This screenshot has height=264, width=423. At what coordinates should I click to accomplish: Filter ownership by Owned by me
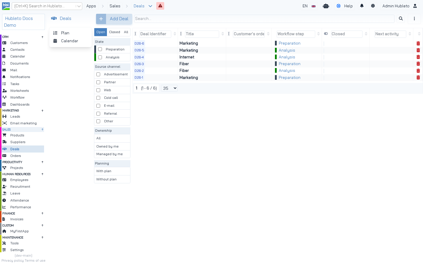[112, 146]
